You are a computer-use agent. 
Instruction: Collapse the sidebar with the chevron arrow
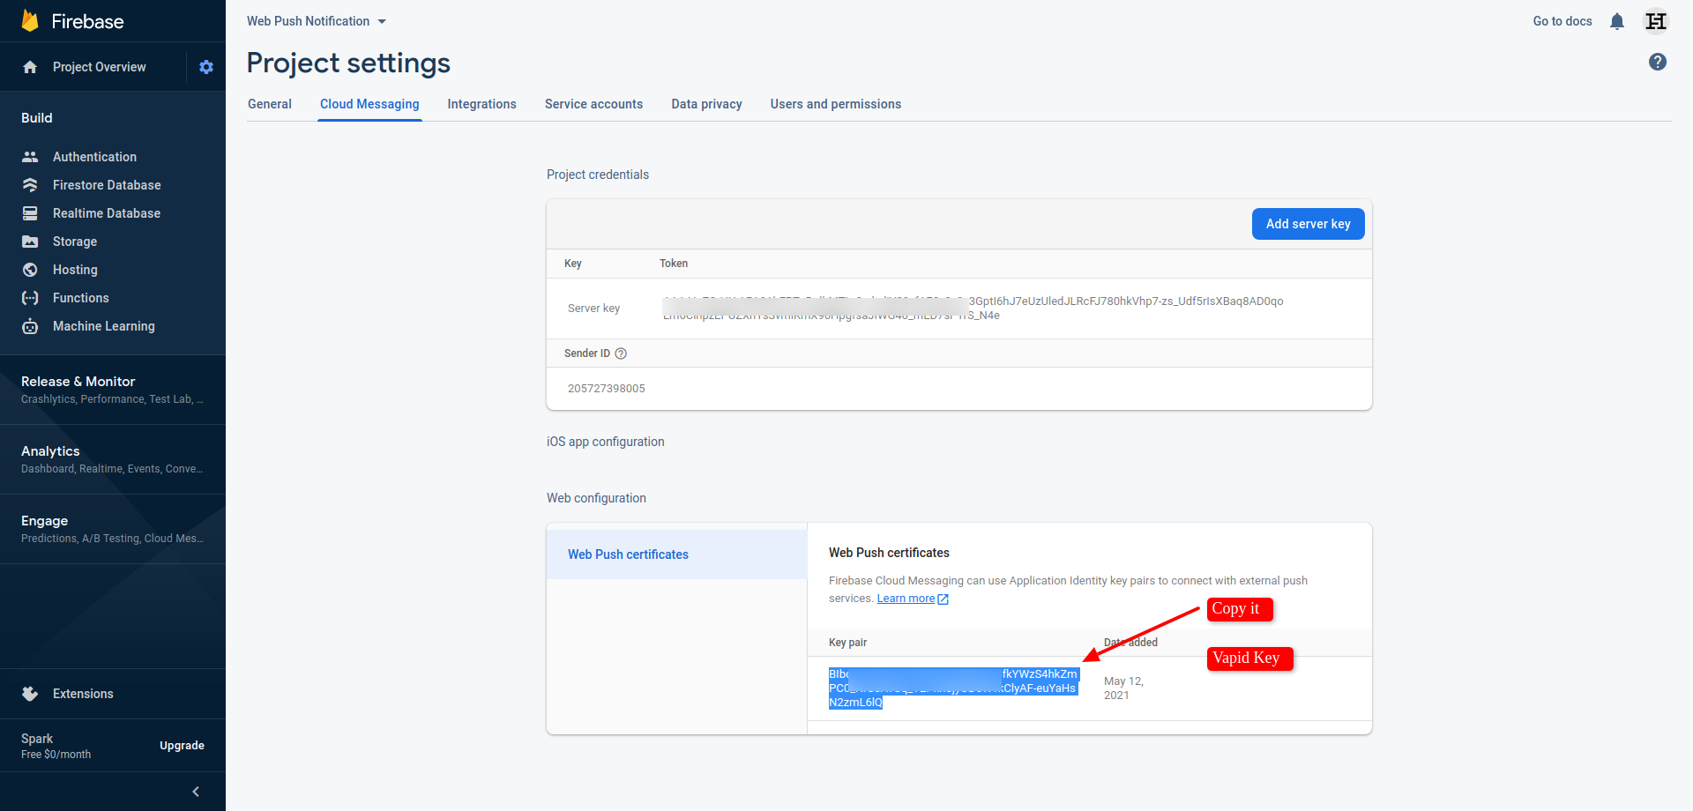coord(196,792)
